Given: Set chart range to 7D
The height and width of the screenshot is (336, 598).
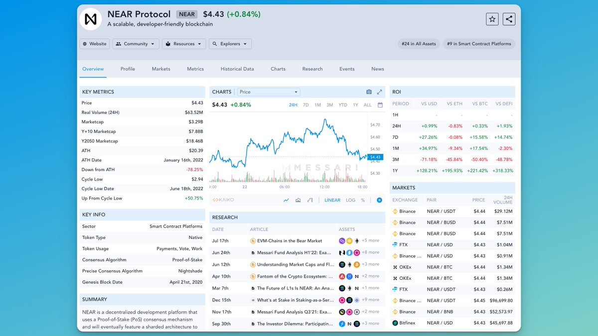Looking at the screenshot, I should 305,105.
